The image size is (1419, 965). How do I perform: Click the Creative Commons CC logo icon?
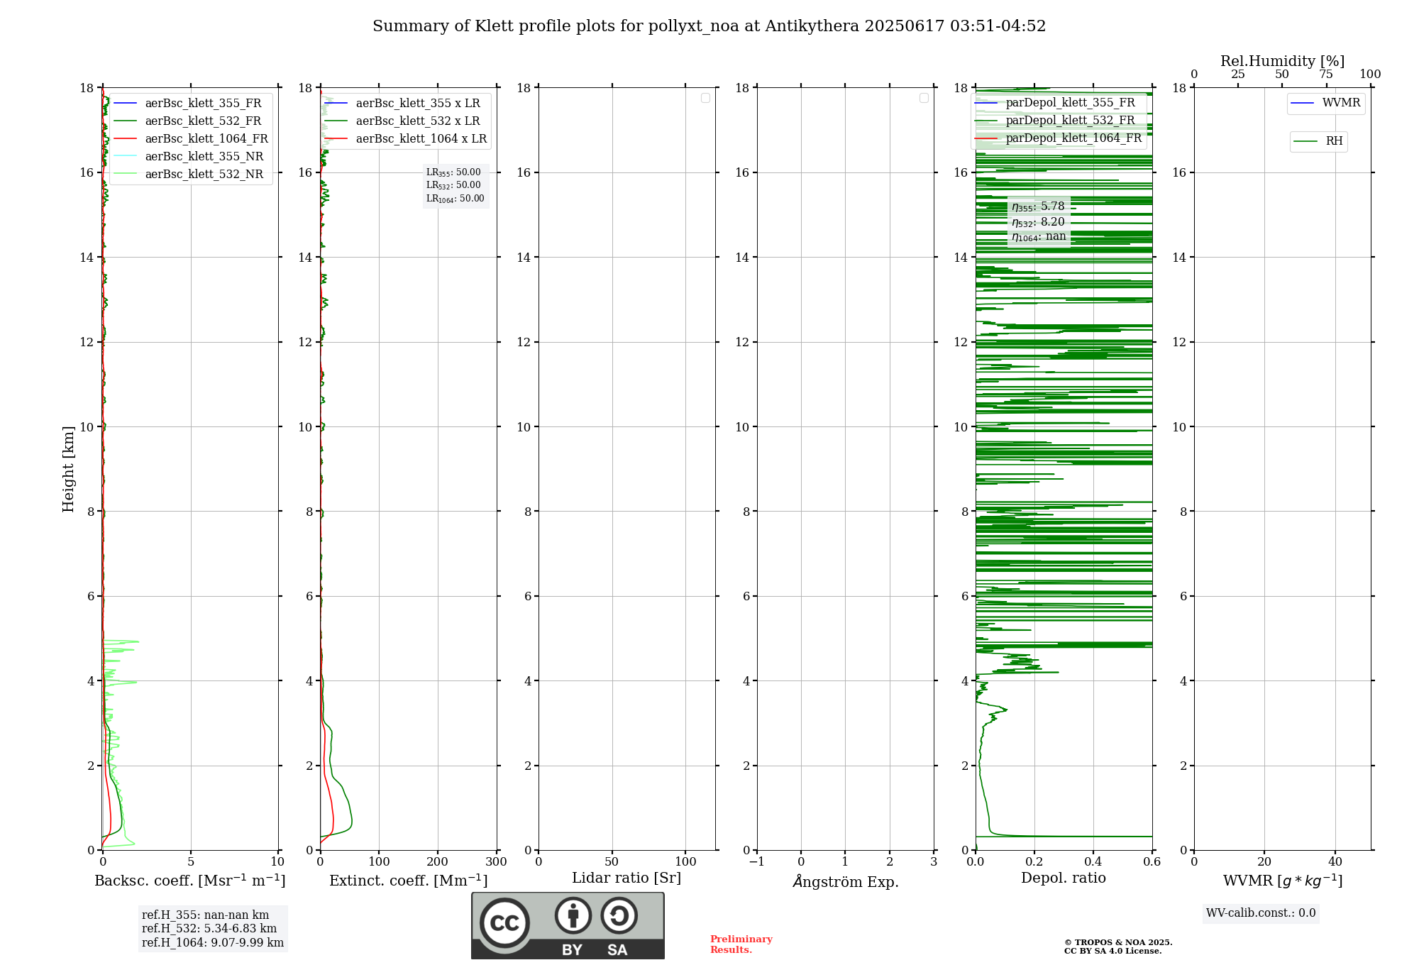504,922
